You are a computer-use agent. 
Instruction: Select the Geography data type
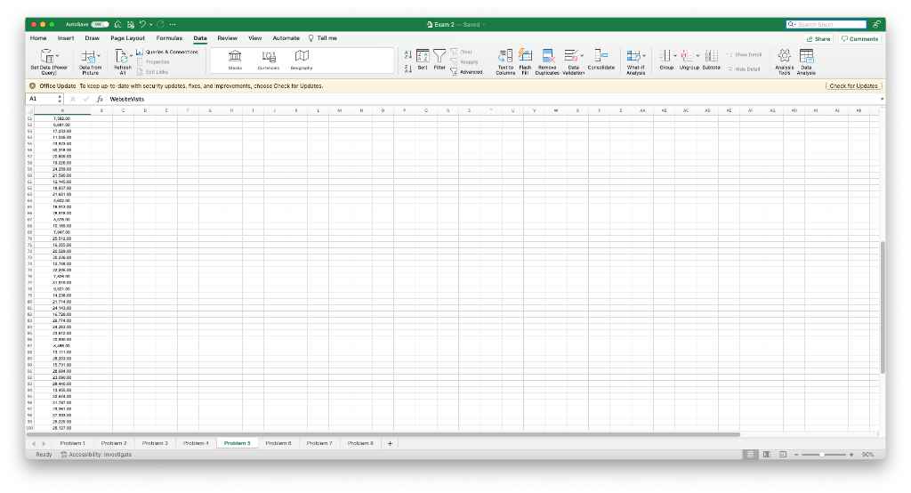point(302,60)
